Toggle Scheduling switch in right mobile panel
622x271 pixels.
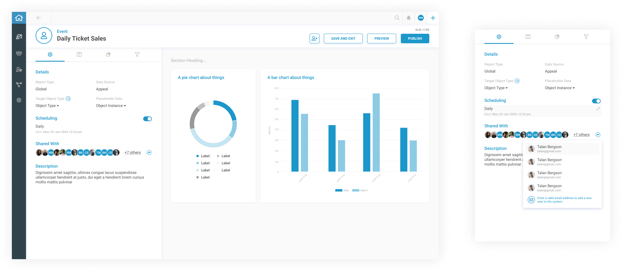596,101
